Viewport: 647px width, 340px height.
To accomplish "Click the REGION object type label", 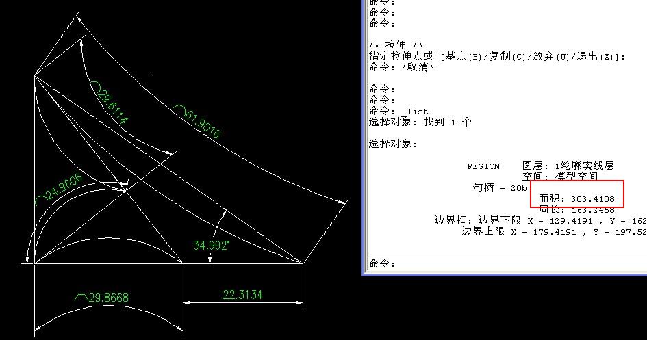I will click(483, 166).
